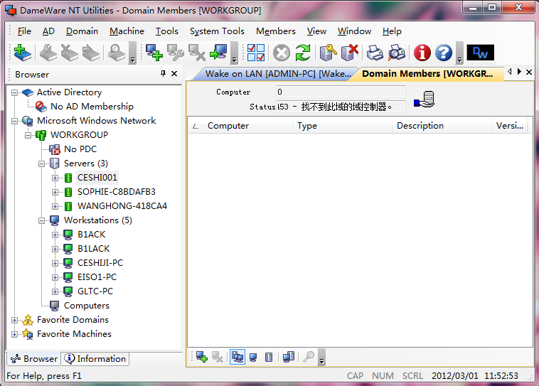Select servers-only filter icon in bottom toolbar
The height and width of the screenshot is (386, 539).
click(x=269, y=357)
